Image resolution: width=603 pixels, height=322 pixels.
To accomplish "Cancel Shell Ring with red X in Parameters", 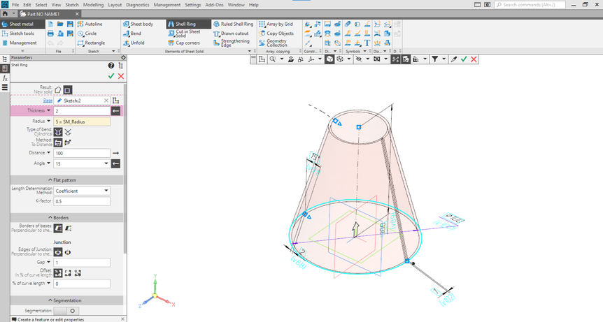I will click(121, 76).
